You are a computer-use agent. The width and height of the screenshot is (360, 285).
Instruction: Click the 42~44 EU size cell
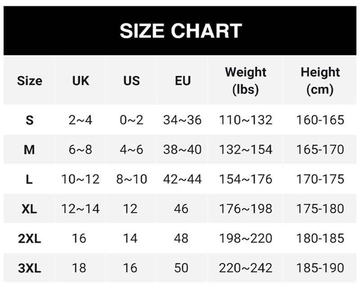click(x=182, y=179)
